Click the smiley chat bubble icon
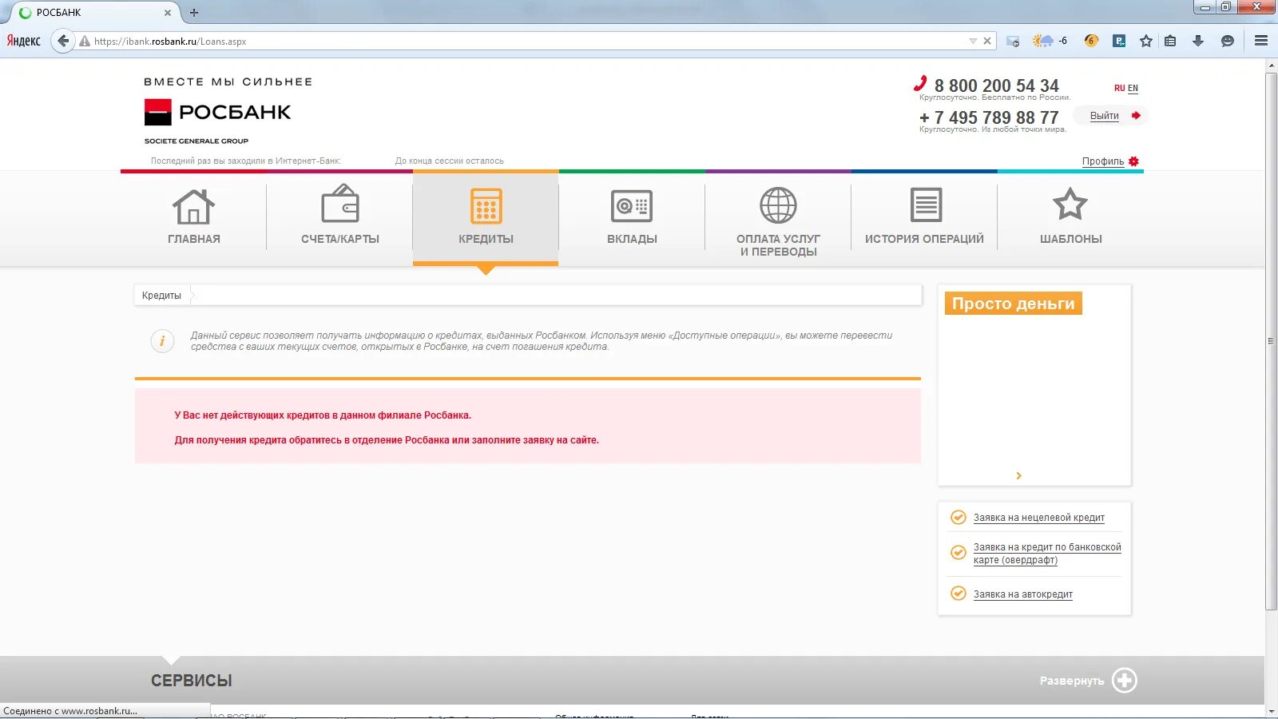This screenshot has width=1278, height=719. pyautogui.click(x=1228, y=41)
